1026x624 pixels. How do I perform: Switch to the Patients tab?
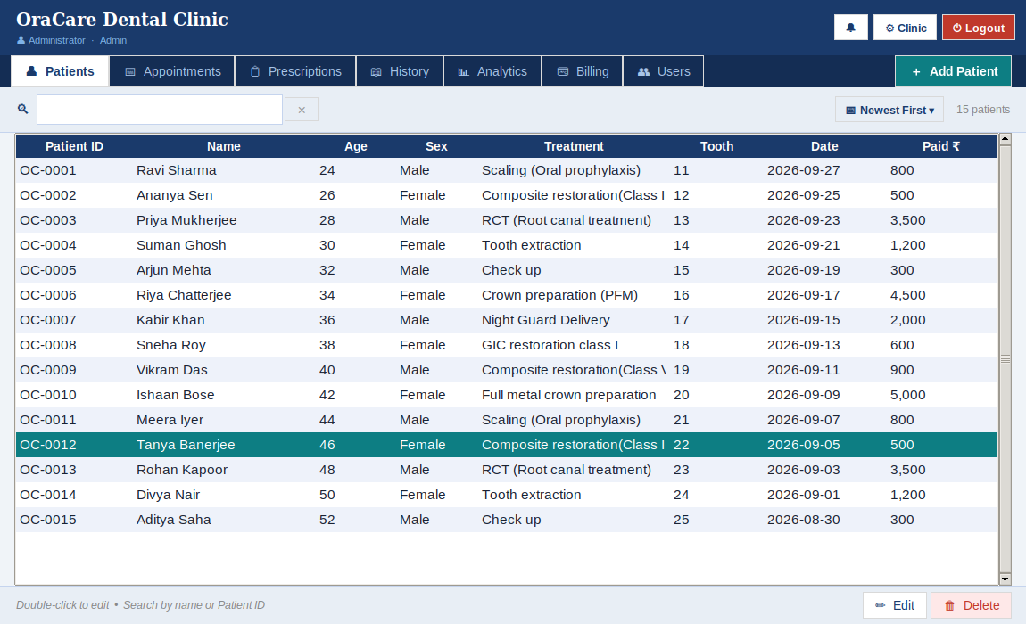pyautogui.click(x=60, y=71)
